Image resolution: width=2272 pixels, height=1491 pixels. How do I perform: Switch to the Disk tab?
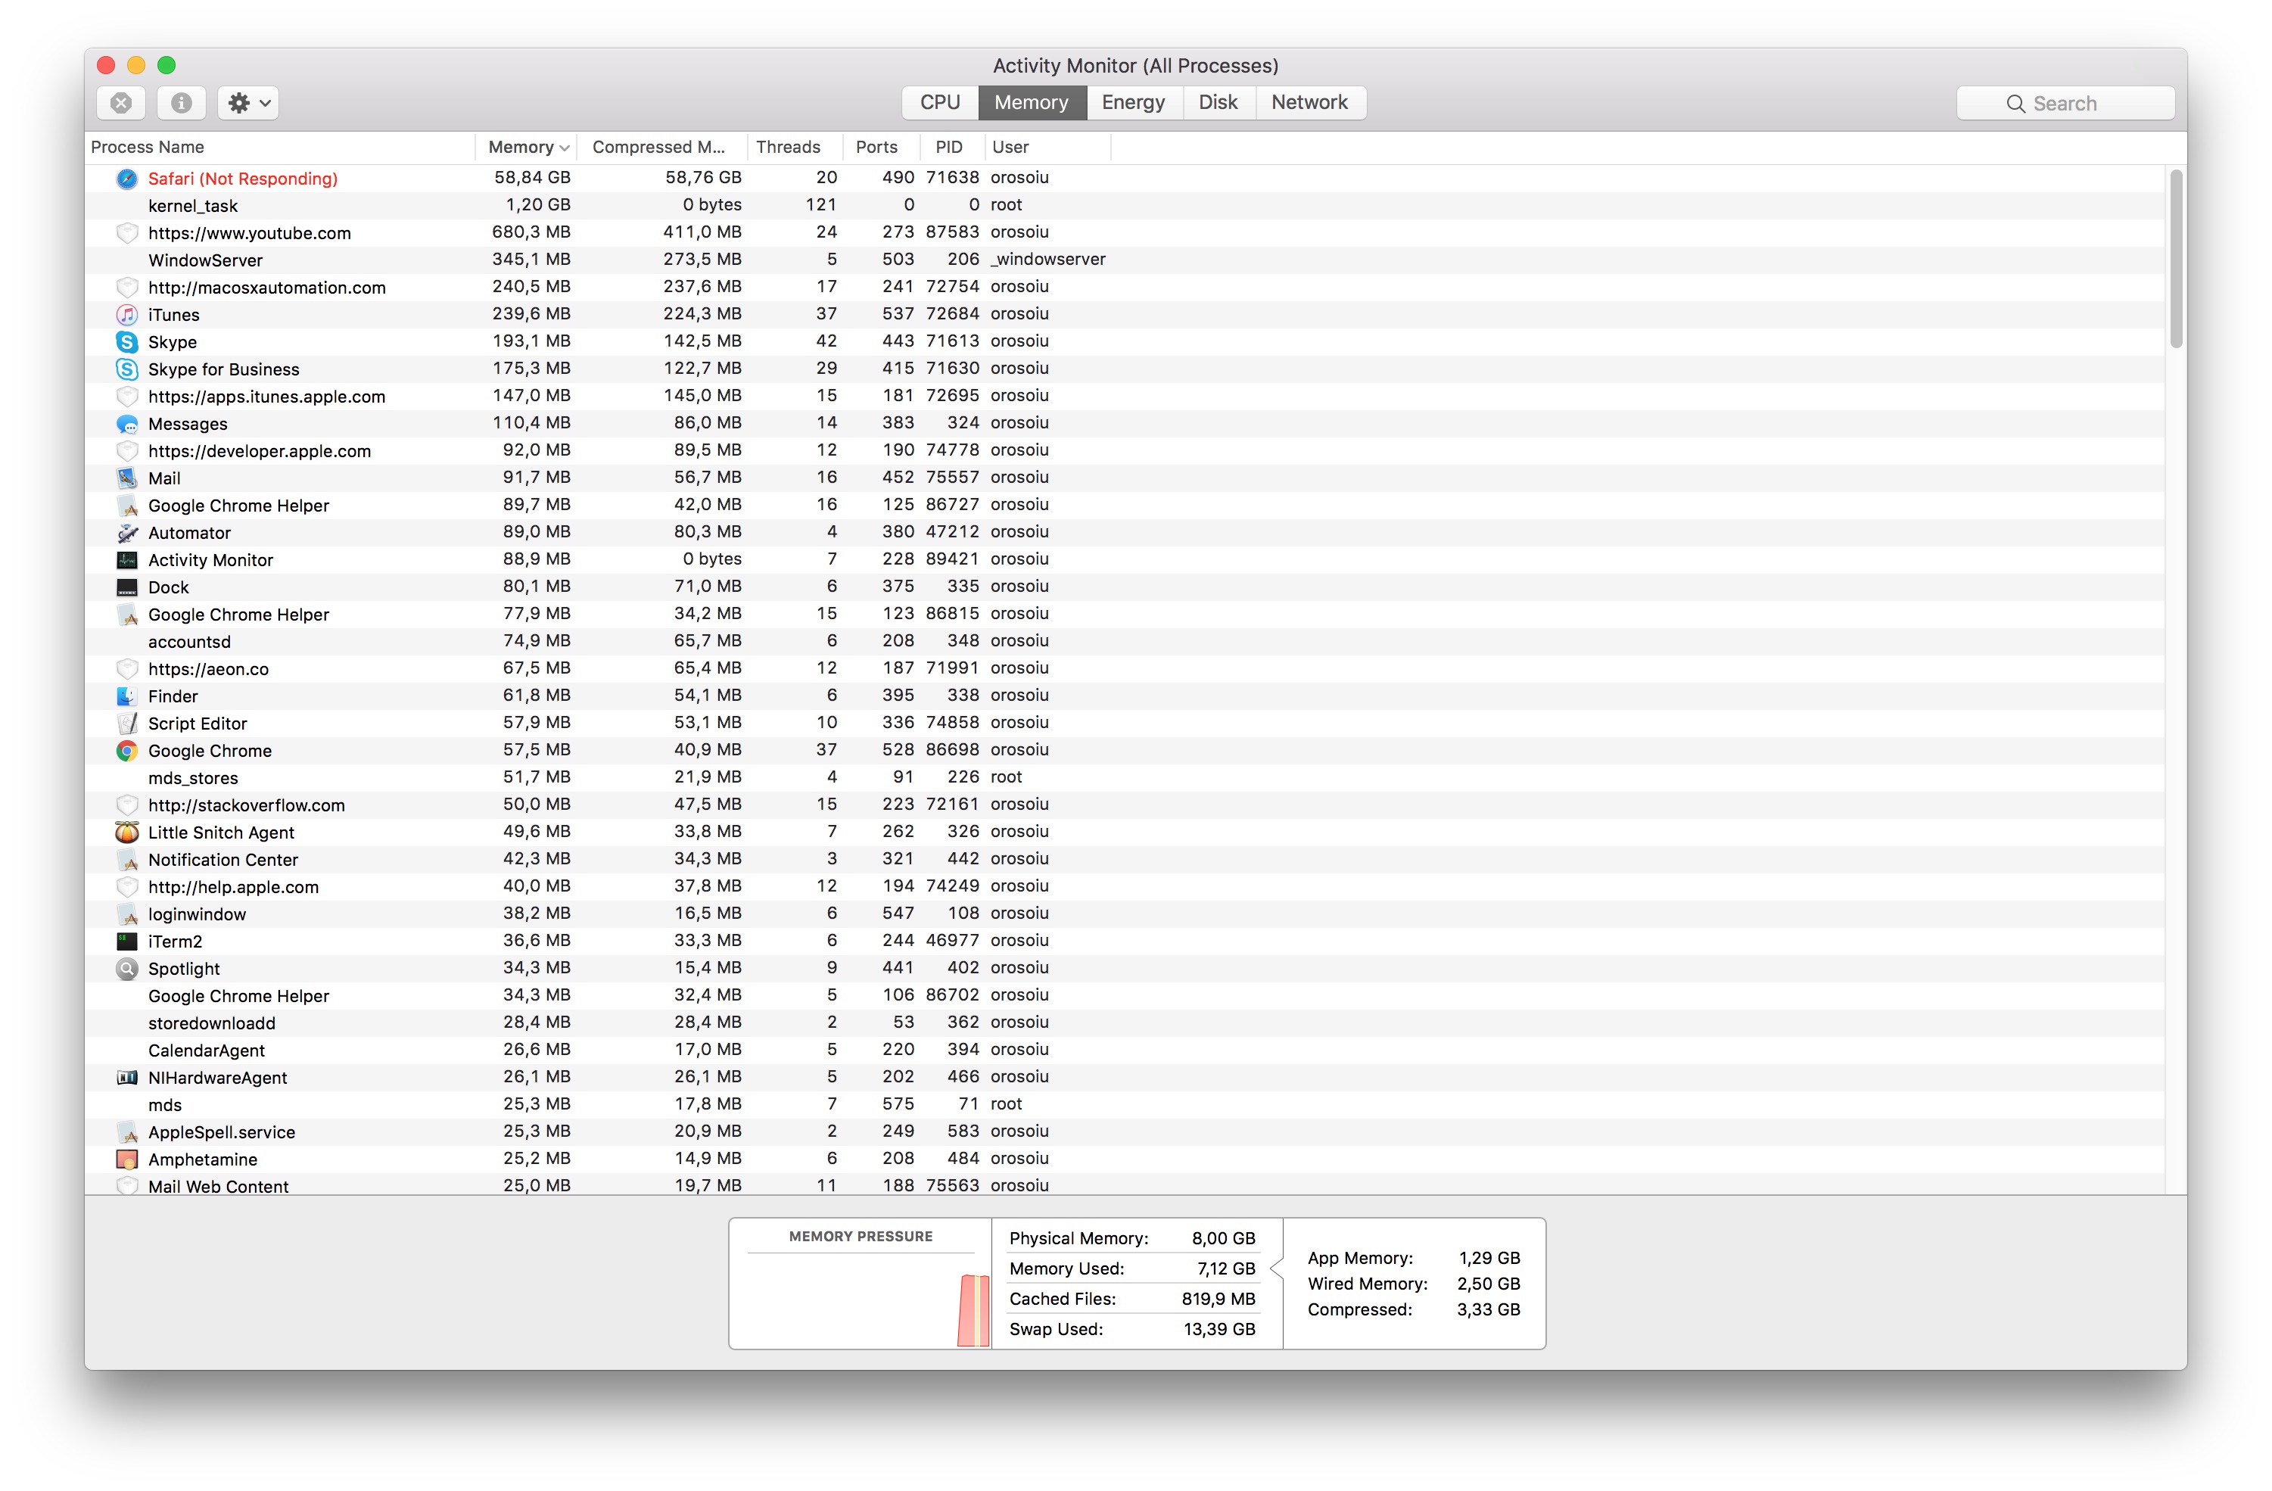[x=1218, y=102]
